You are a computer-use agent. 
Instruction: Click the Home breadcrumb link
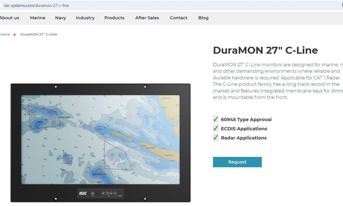point(5,35)
